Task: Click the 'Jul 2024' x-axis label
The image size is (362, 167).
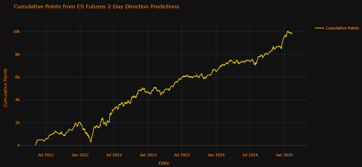Action: 250,155
